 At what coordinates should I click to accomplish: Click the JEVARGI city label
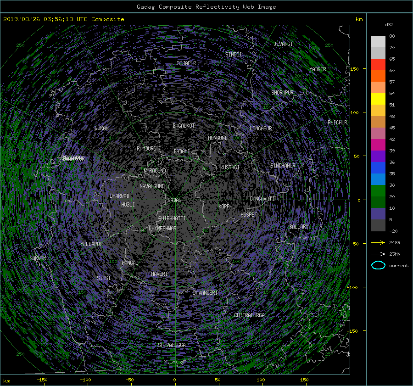283,44
